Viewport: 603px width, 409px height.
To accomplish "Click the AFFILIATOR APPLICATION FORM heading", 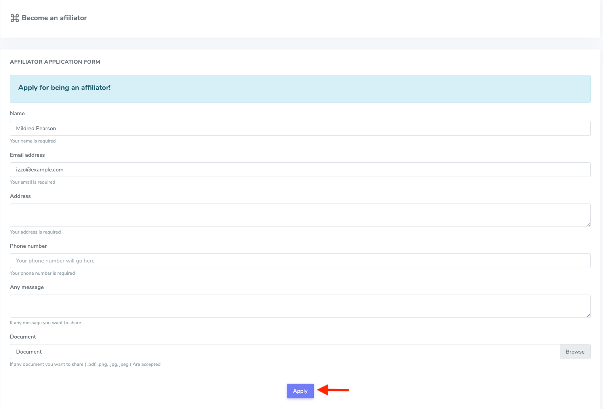I will (55, 62).
